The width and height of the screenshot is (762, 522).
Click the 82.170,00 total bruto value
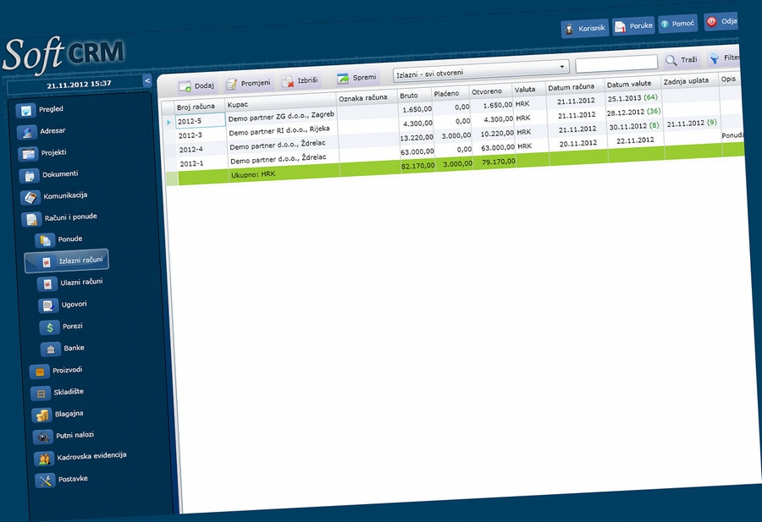coord(418,166)
